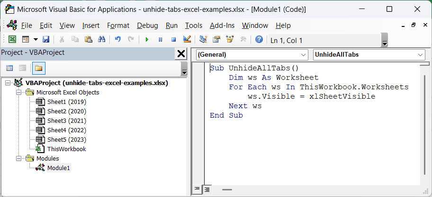Open the Run menu
Viewport: 432px width, 197px height.
click(171, 26)
